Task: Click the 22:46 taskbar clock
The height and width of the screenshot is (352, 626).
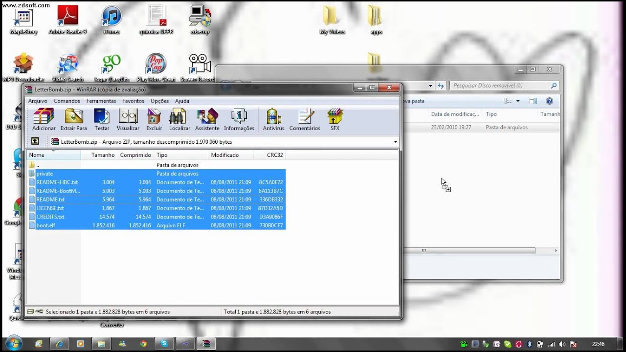Action: pyautogui.click(x=598, y=344)
